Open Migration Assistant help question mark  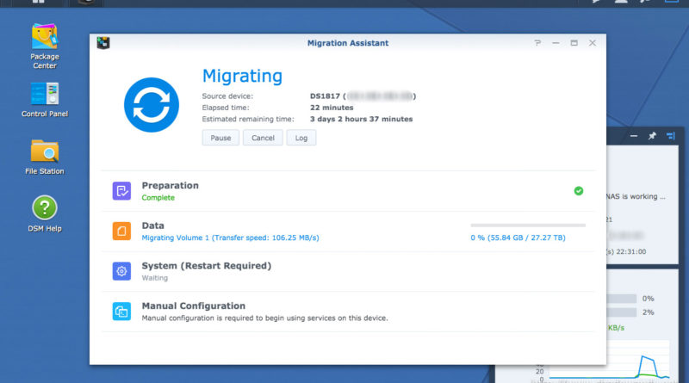click(537, 43)
